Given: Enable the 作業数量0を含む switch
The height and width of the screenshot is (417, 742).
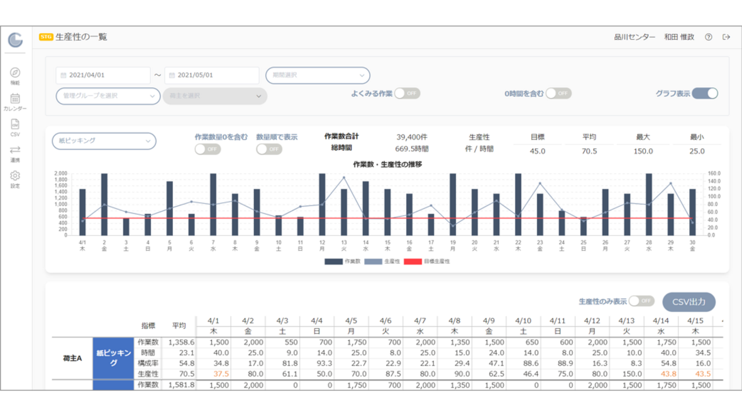Looking at the screenshot, I should tap(208, 149).
